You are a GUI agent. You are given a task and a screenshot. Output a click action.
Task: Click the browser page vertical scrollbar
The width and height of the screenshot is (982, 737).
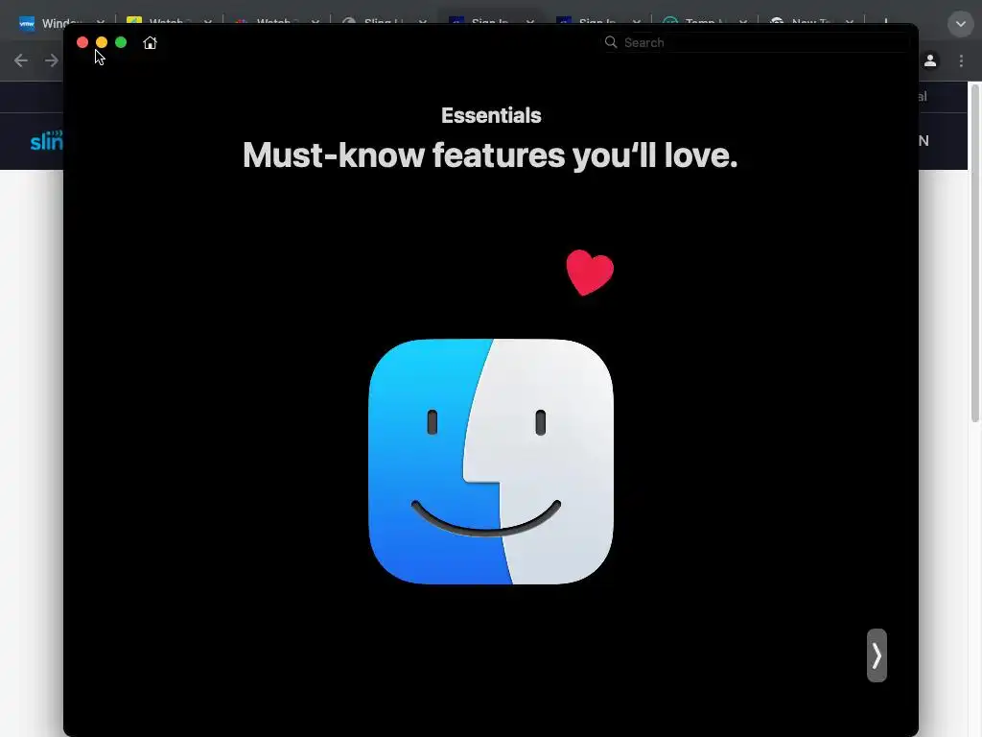(x=975, y=253)
